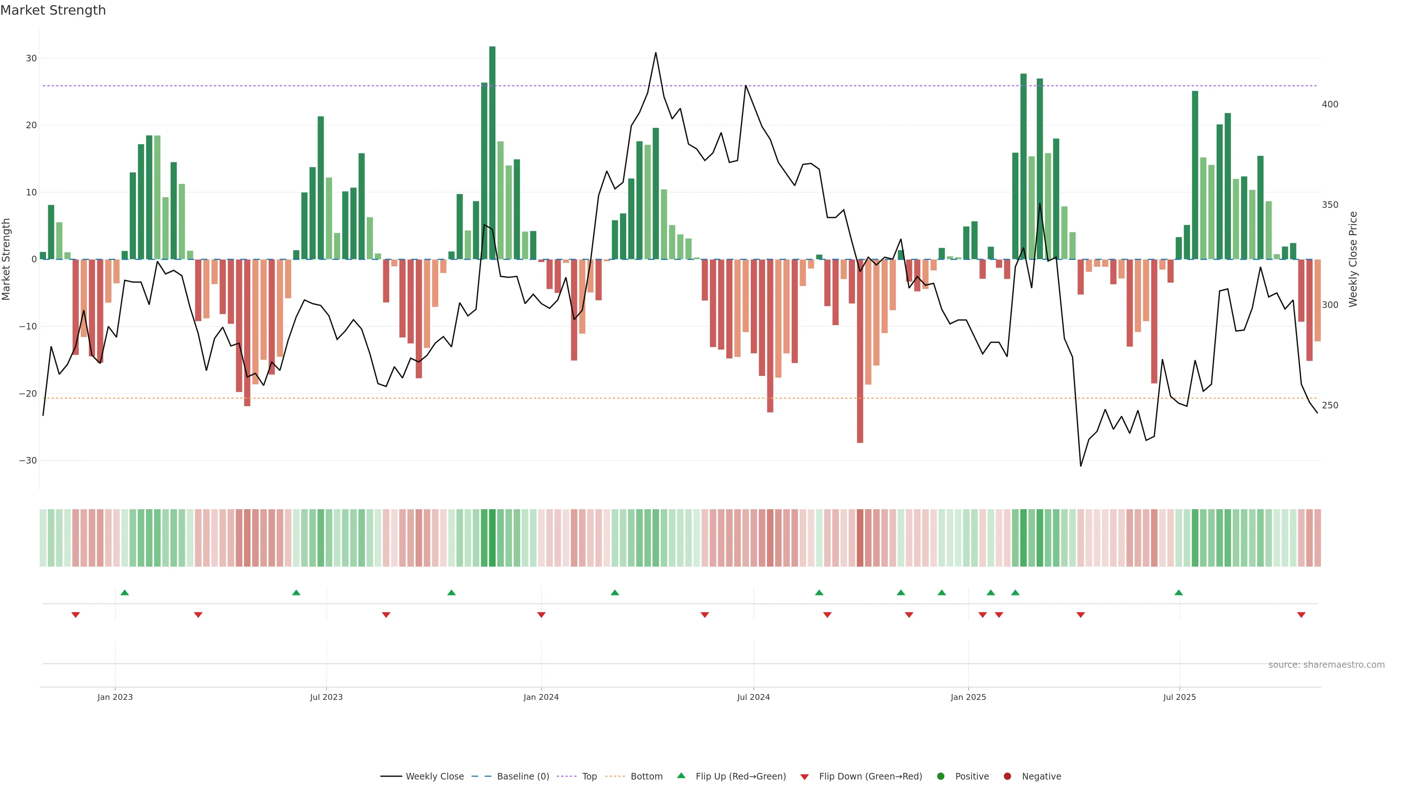This screenshot has height=789, width=1403.
Task: Click the Jan 2025 x-axis label
Action: [x=968, y=697]
